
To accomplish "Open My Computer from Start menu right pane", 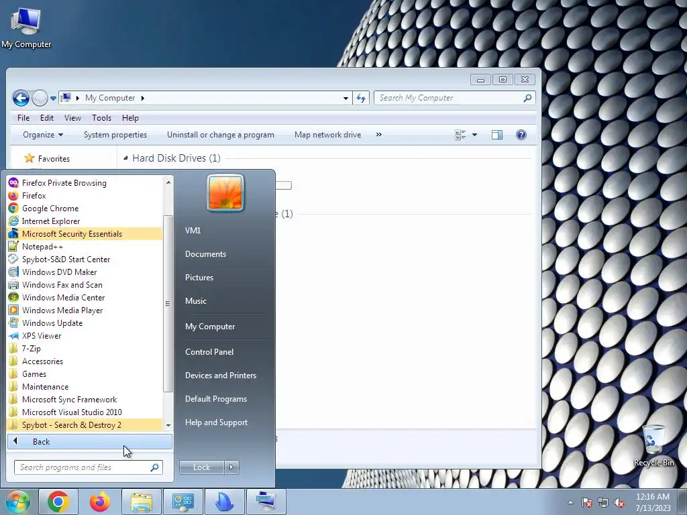I will 210,327.
